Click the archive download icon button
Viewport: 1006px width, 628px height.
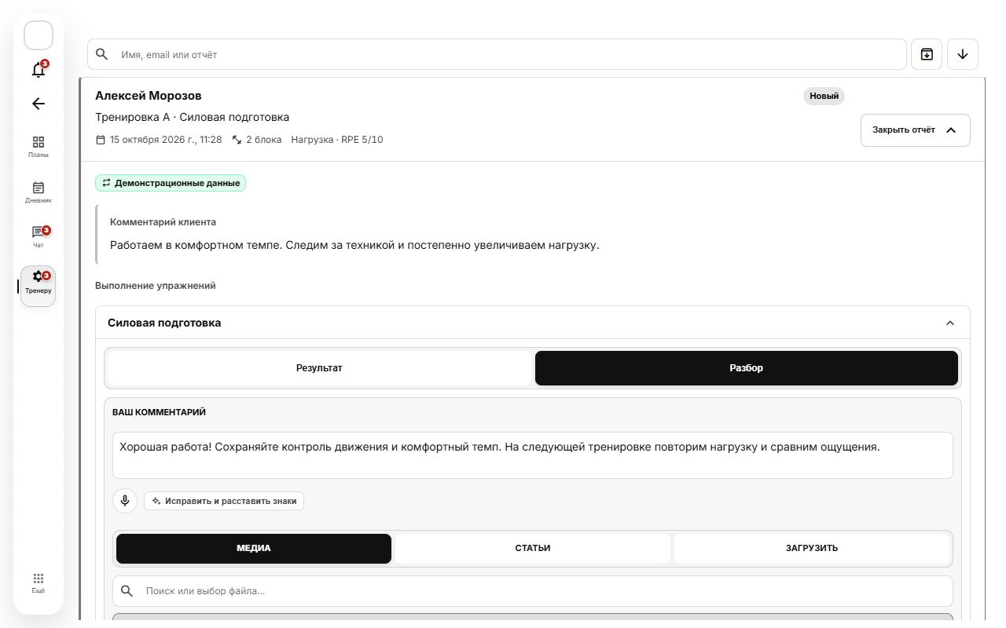click(927, 54)
